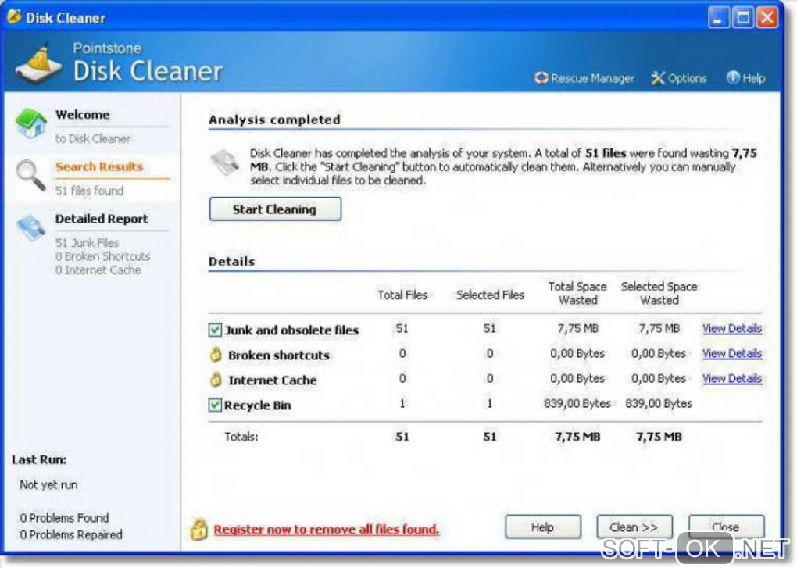This screenshot has width=797, height=568.
Task: Click the Disk Cleaner broom logo icon
Action: coord(38,64)
